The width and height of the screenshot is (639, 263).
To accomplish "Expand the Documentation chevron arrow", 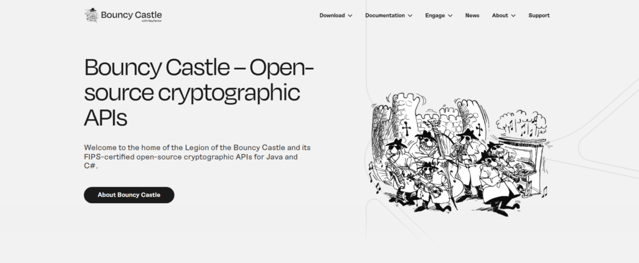I will click(x=410, y=16).
